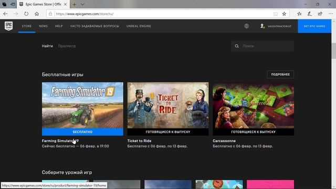The width and height of the screenshot is (336, 189).
Task: Click the Epic Games logo icon
Action: tap(8, 26)
